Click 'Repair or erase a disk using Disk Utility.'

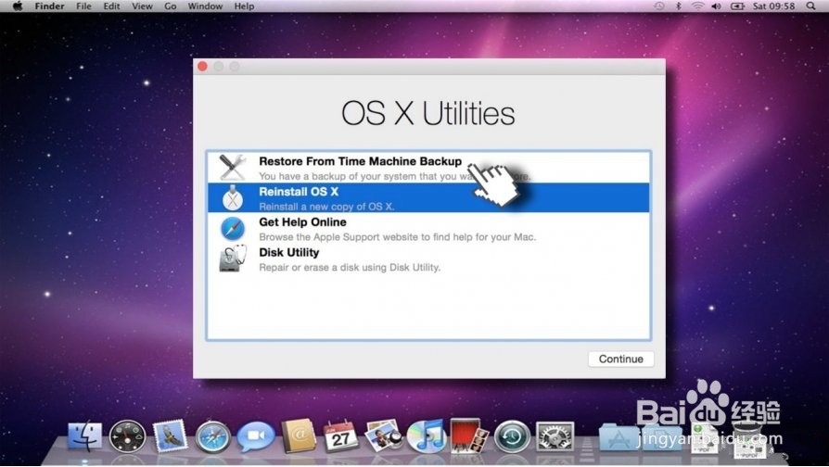point(350,267)
